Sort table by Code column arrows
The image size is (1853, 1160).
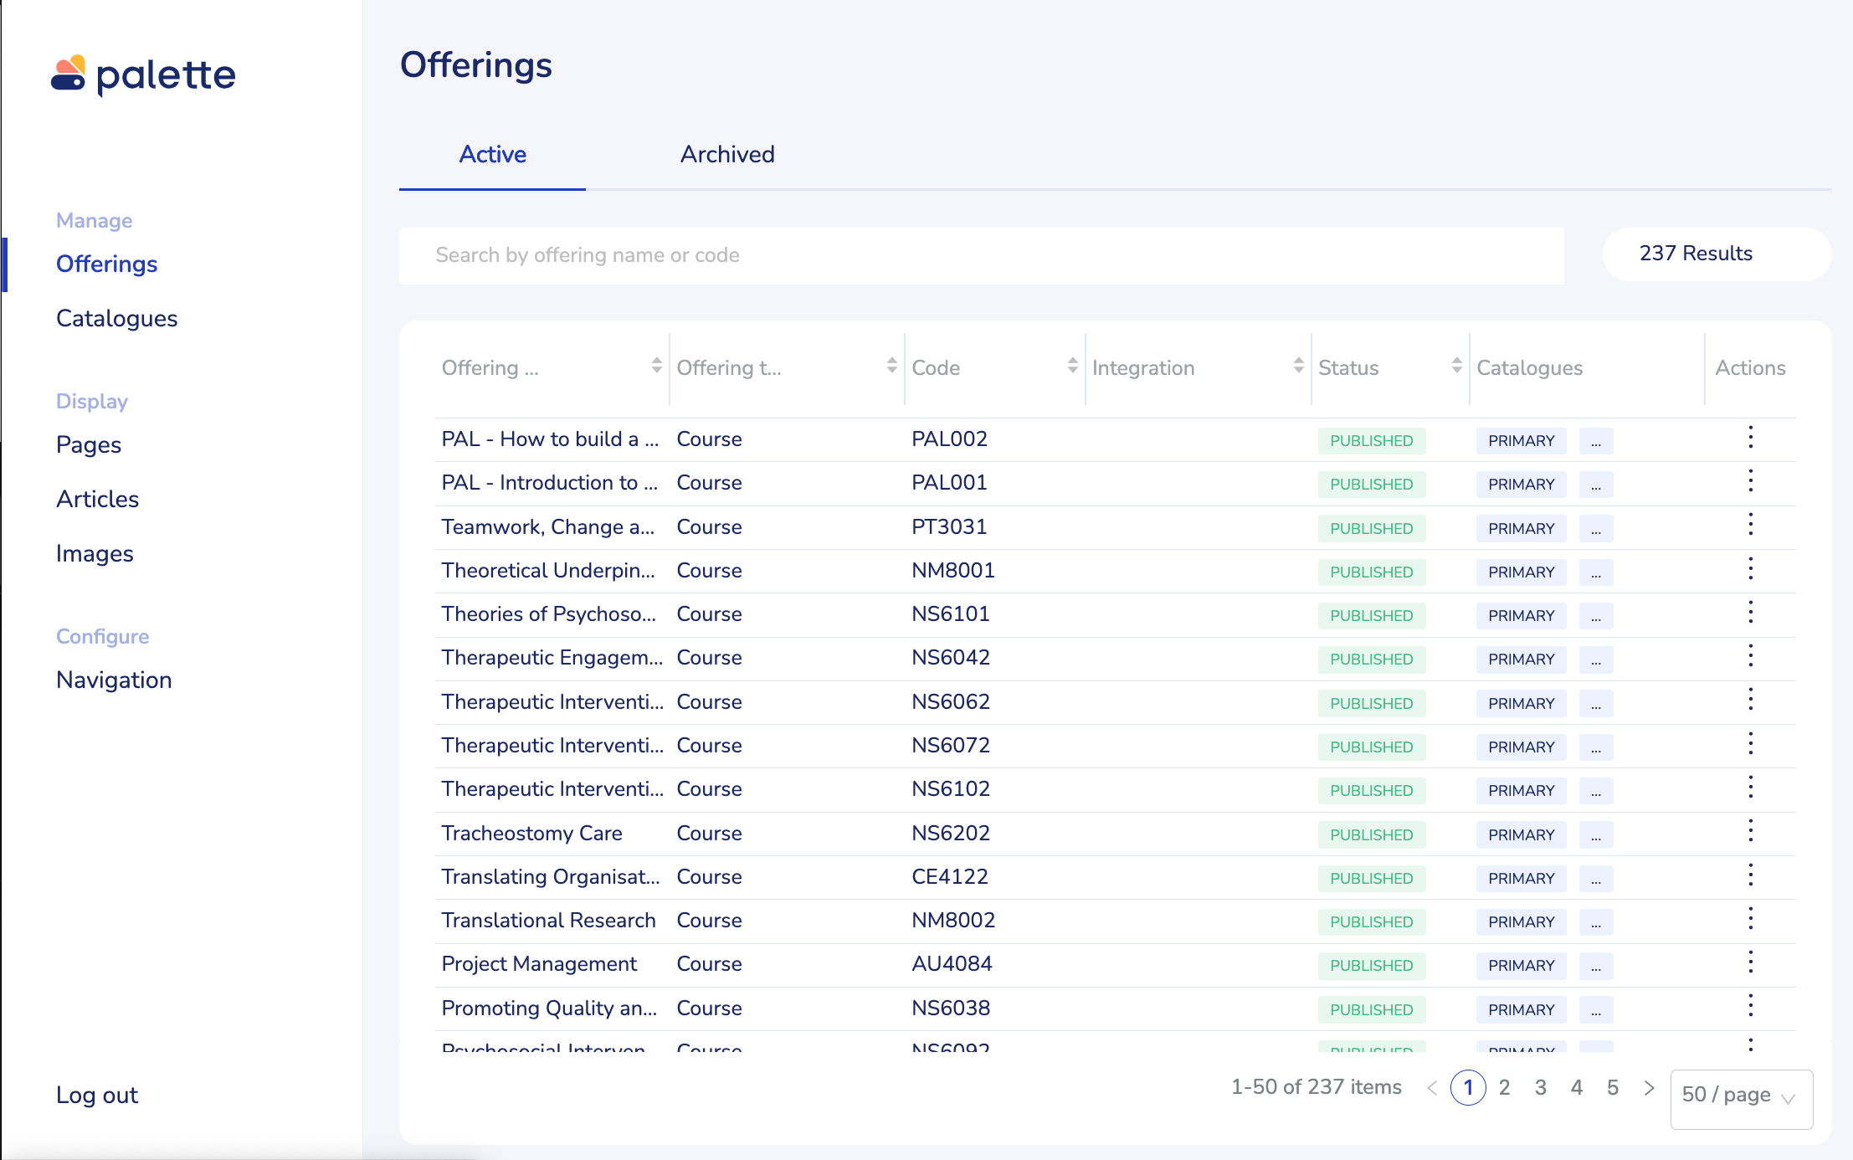1072,366
